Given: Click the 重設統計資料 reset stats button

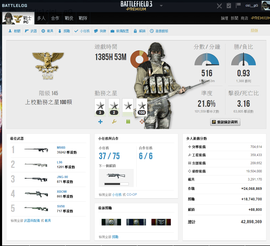Looking at the screenshot, I should [225, 122].
